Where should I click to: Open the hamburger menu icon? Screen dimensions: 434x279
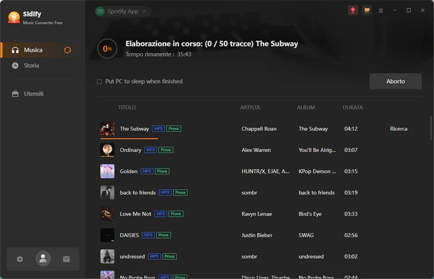pyautogui.click(x=381, y=11)
